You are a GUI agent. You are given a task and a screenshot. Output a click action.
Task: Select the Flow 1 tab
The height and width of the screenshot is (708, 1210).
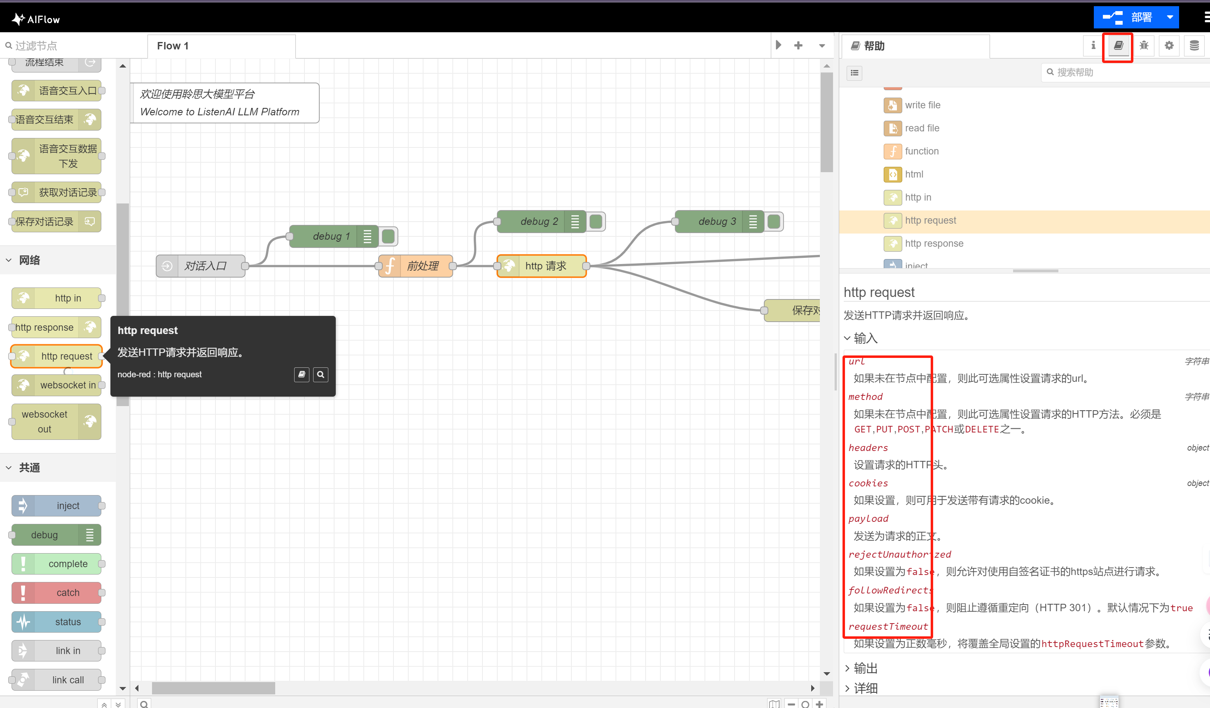(x=173, y=46)
